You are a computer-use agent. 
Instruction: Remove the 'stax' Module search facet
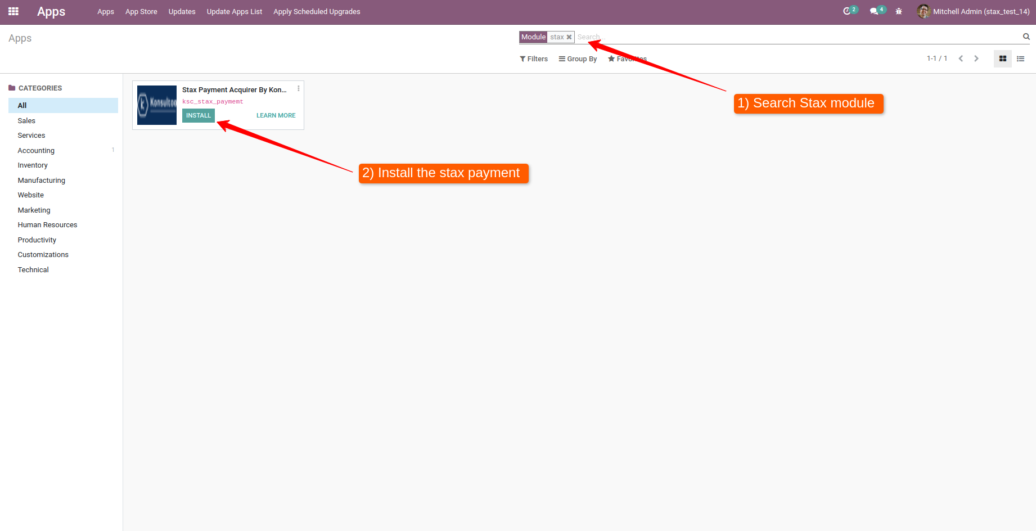point(569,37)
